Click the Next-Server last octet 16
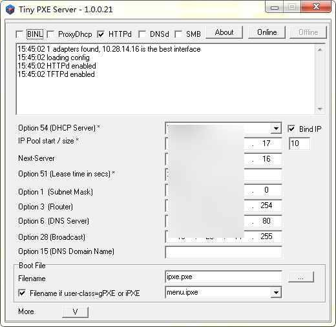 [x=266, y=159]
